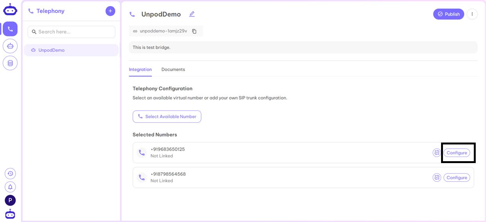Open the Telephony section from the sidebar
This screenshot has width=486, height=222.
[x=10, y=29]
